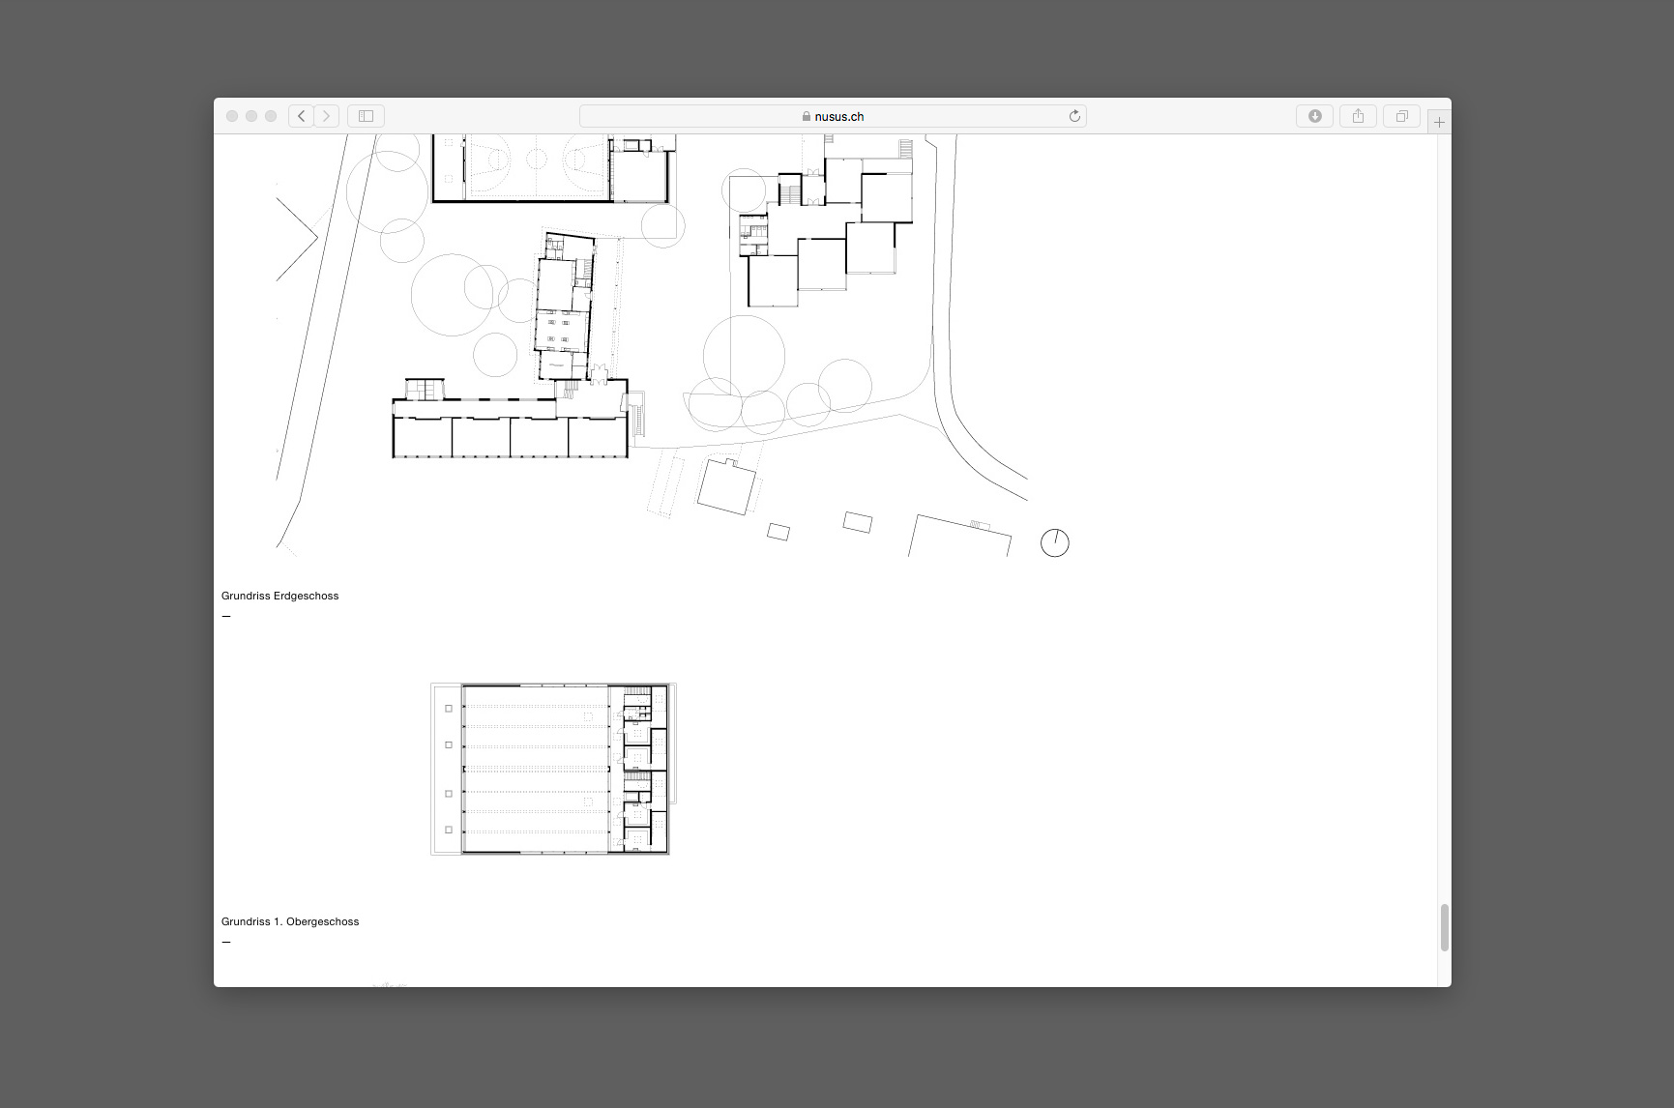Click the Grundriss Erdgeschoss caption
1674x1108 pixels.
pyautogui.click(x=279, y=596)
